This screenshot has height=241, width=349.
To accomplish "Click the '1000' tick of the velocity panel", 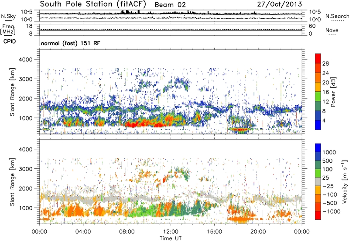I will pos(26,208).
